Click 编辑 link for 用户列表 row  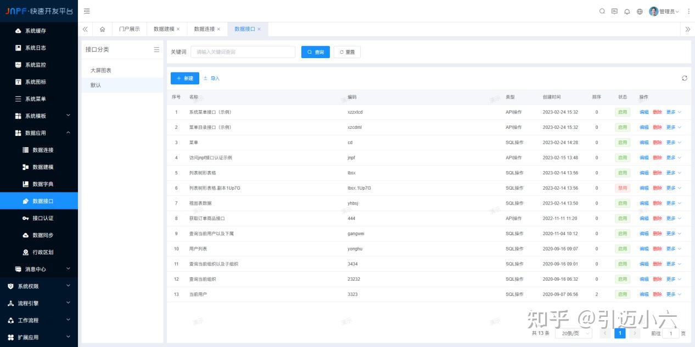[644, 249]
